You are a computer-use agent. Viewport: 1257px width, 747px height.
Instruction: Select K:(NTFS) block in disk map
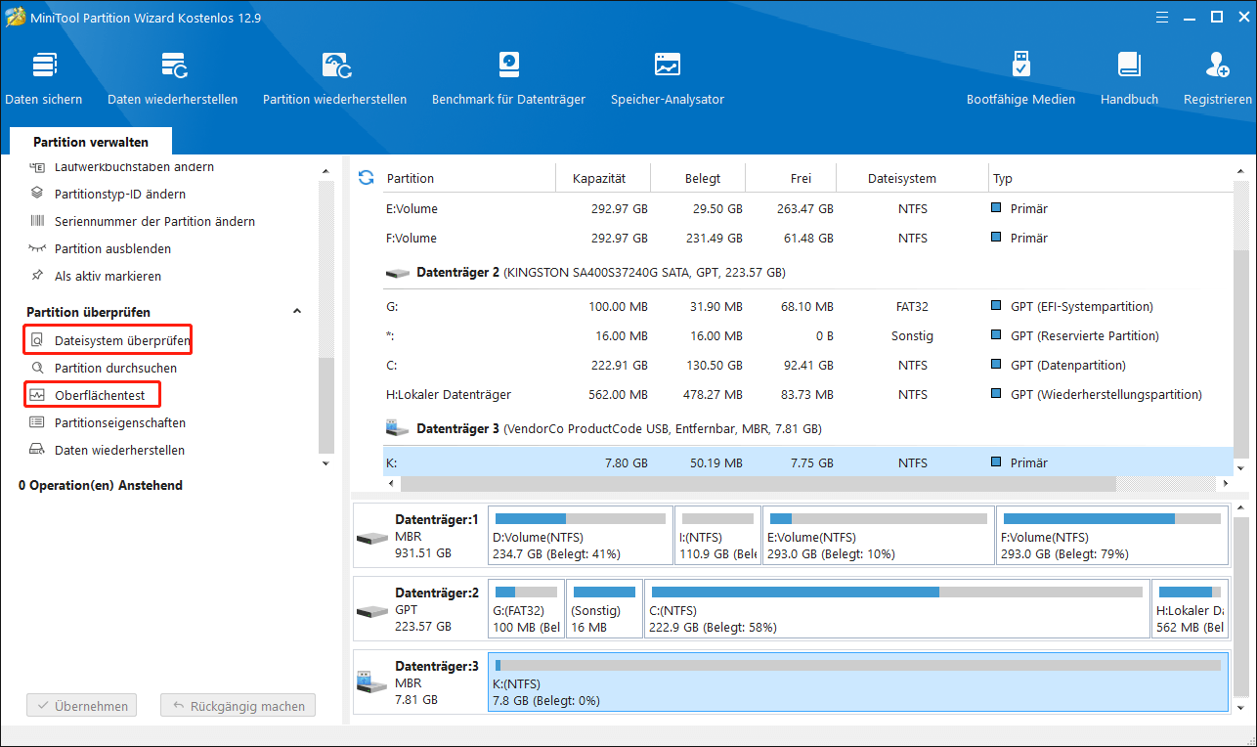click(858, 681)
